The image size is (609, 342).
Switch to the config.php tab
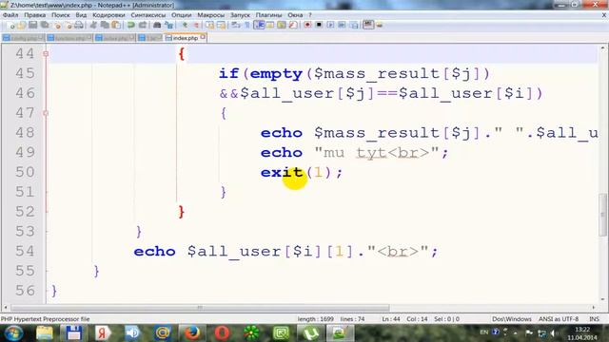pyautogui.click(x=23, y=38)
